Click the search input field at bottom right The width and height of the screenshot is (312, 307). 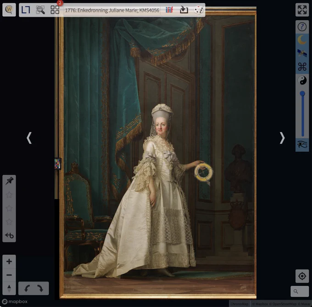[300, 291]
